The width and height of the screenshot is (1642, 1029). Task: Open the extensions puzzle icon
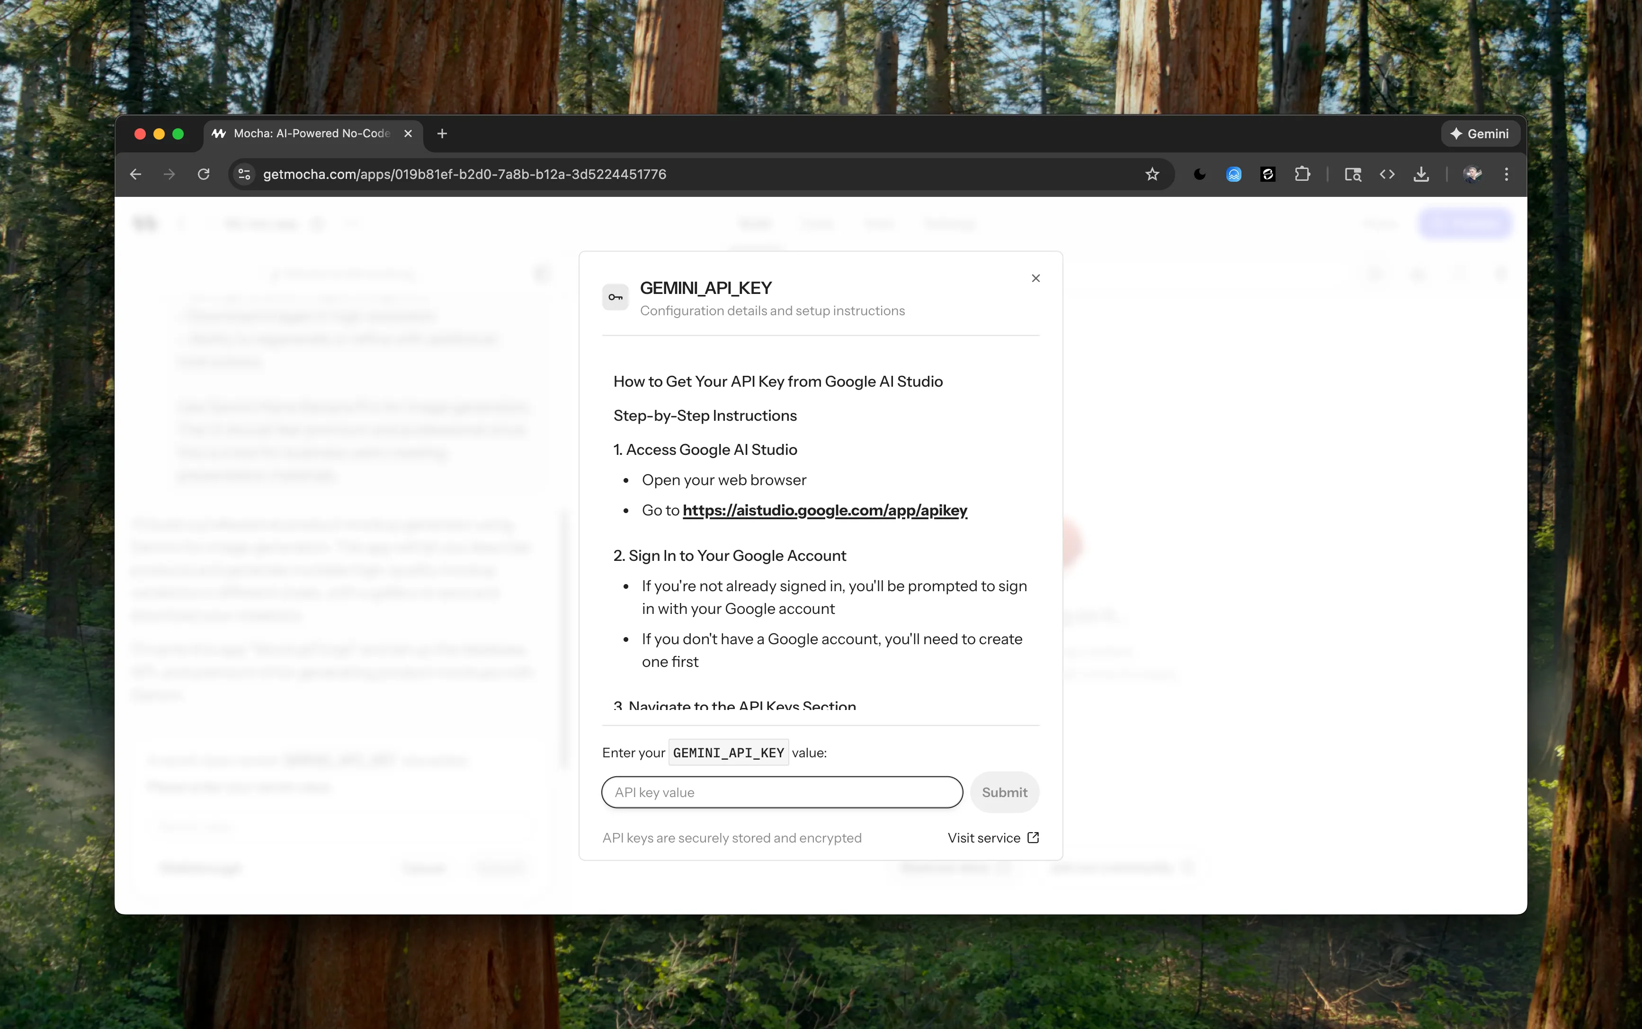1303,174
